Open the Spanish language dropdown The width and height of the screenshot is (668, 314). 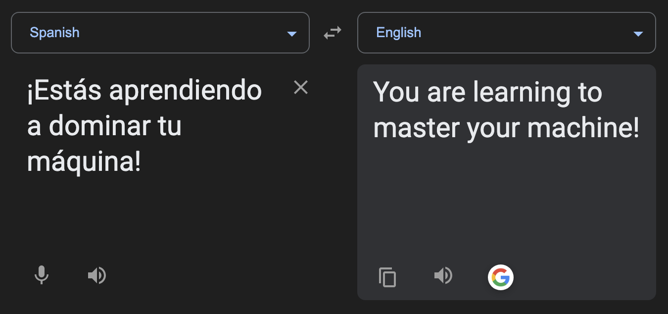(x=160, y=32)
